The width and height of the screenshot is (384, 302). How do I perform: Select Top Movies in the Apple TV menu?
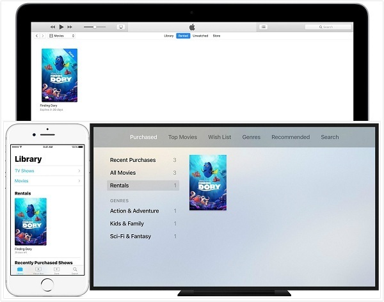pos(182,137)
